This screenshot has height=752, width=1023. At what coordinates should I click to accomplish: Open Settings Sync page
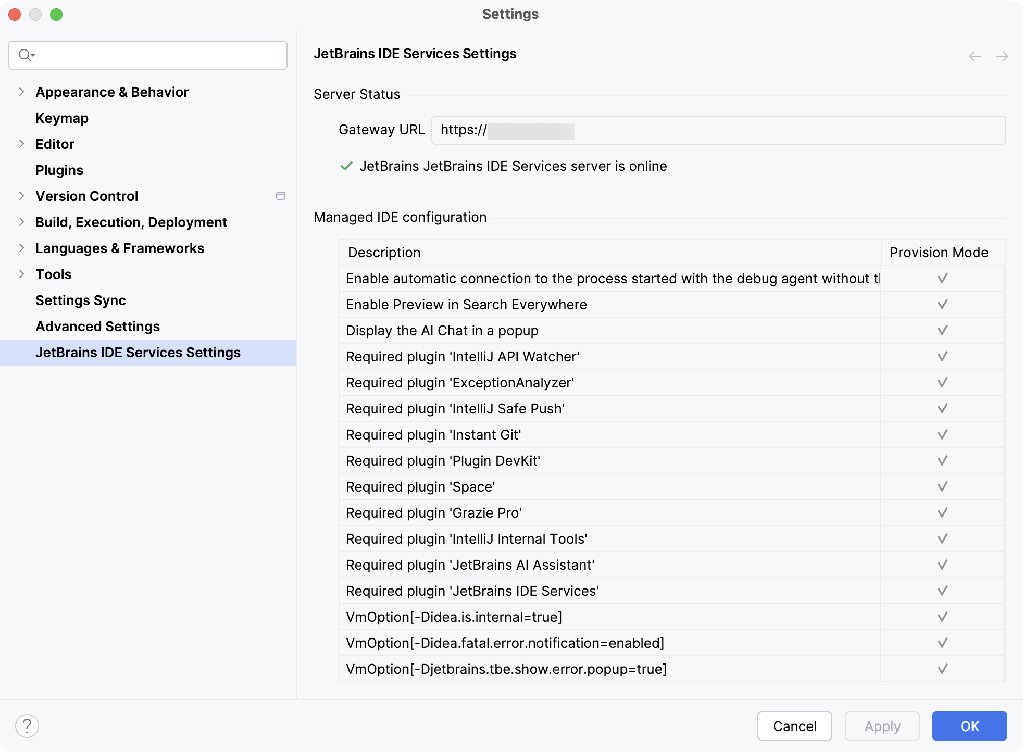81,300
